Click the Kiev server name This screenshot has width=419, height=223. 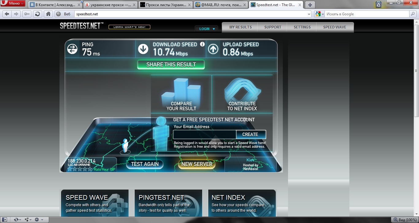tap(251, 160)
